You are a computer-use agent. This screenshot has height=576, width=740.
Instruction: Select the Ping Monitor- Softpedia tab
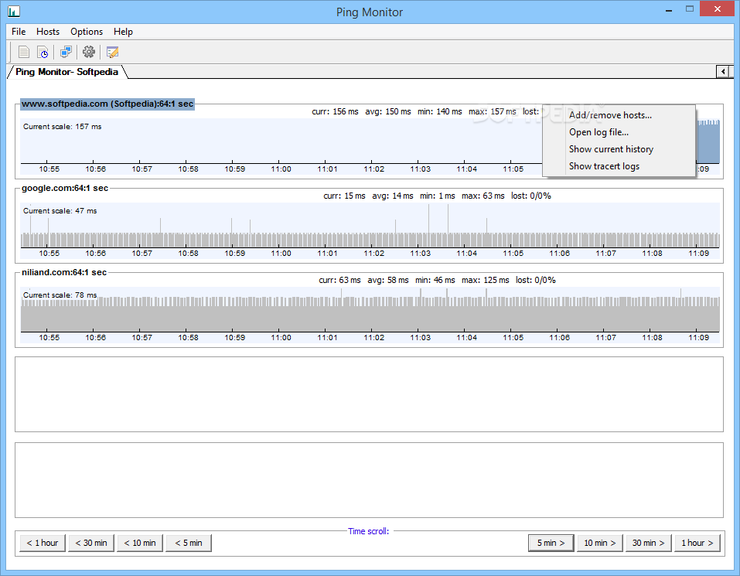pyautogui.click(x=67, y=72)
